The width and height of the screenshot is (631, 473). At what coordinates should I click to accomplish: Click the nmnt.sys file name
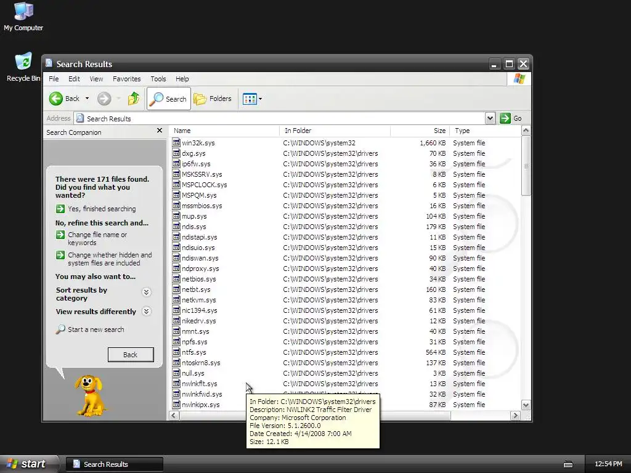click(x=195, y=331)
